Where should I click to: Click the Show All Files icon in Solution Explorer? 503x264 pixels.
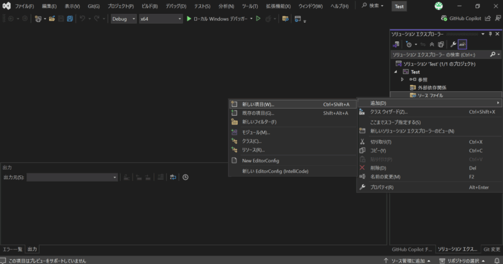pyautogui.click(x=441, y=45)
